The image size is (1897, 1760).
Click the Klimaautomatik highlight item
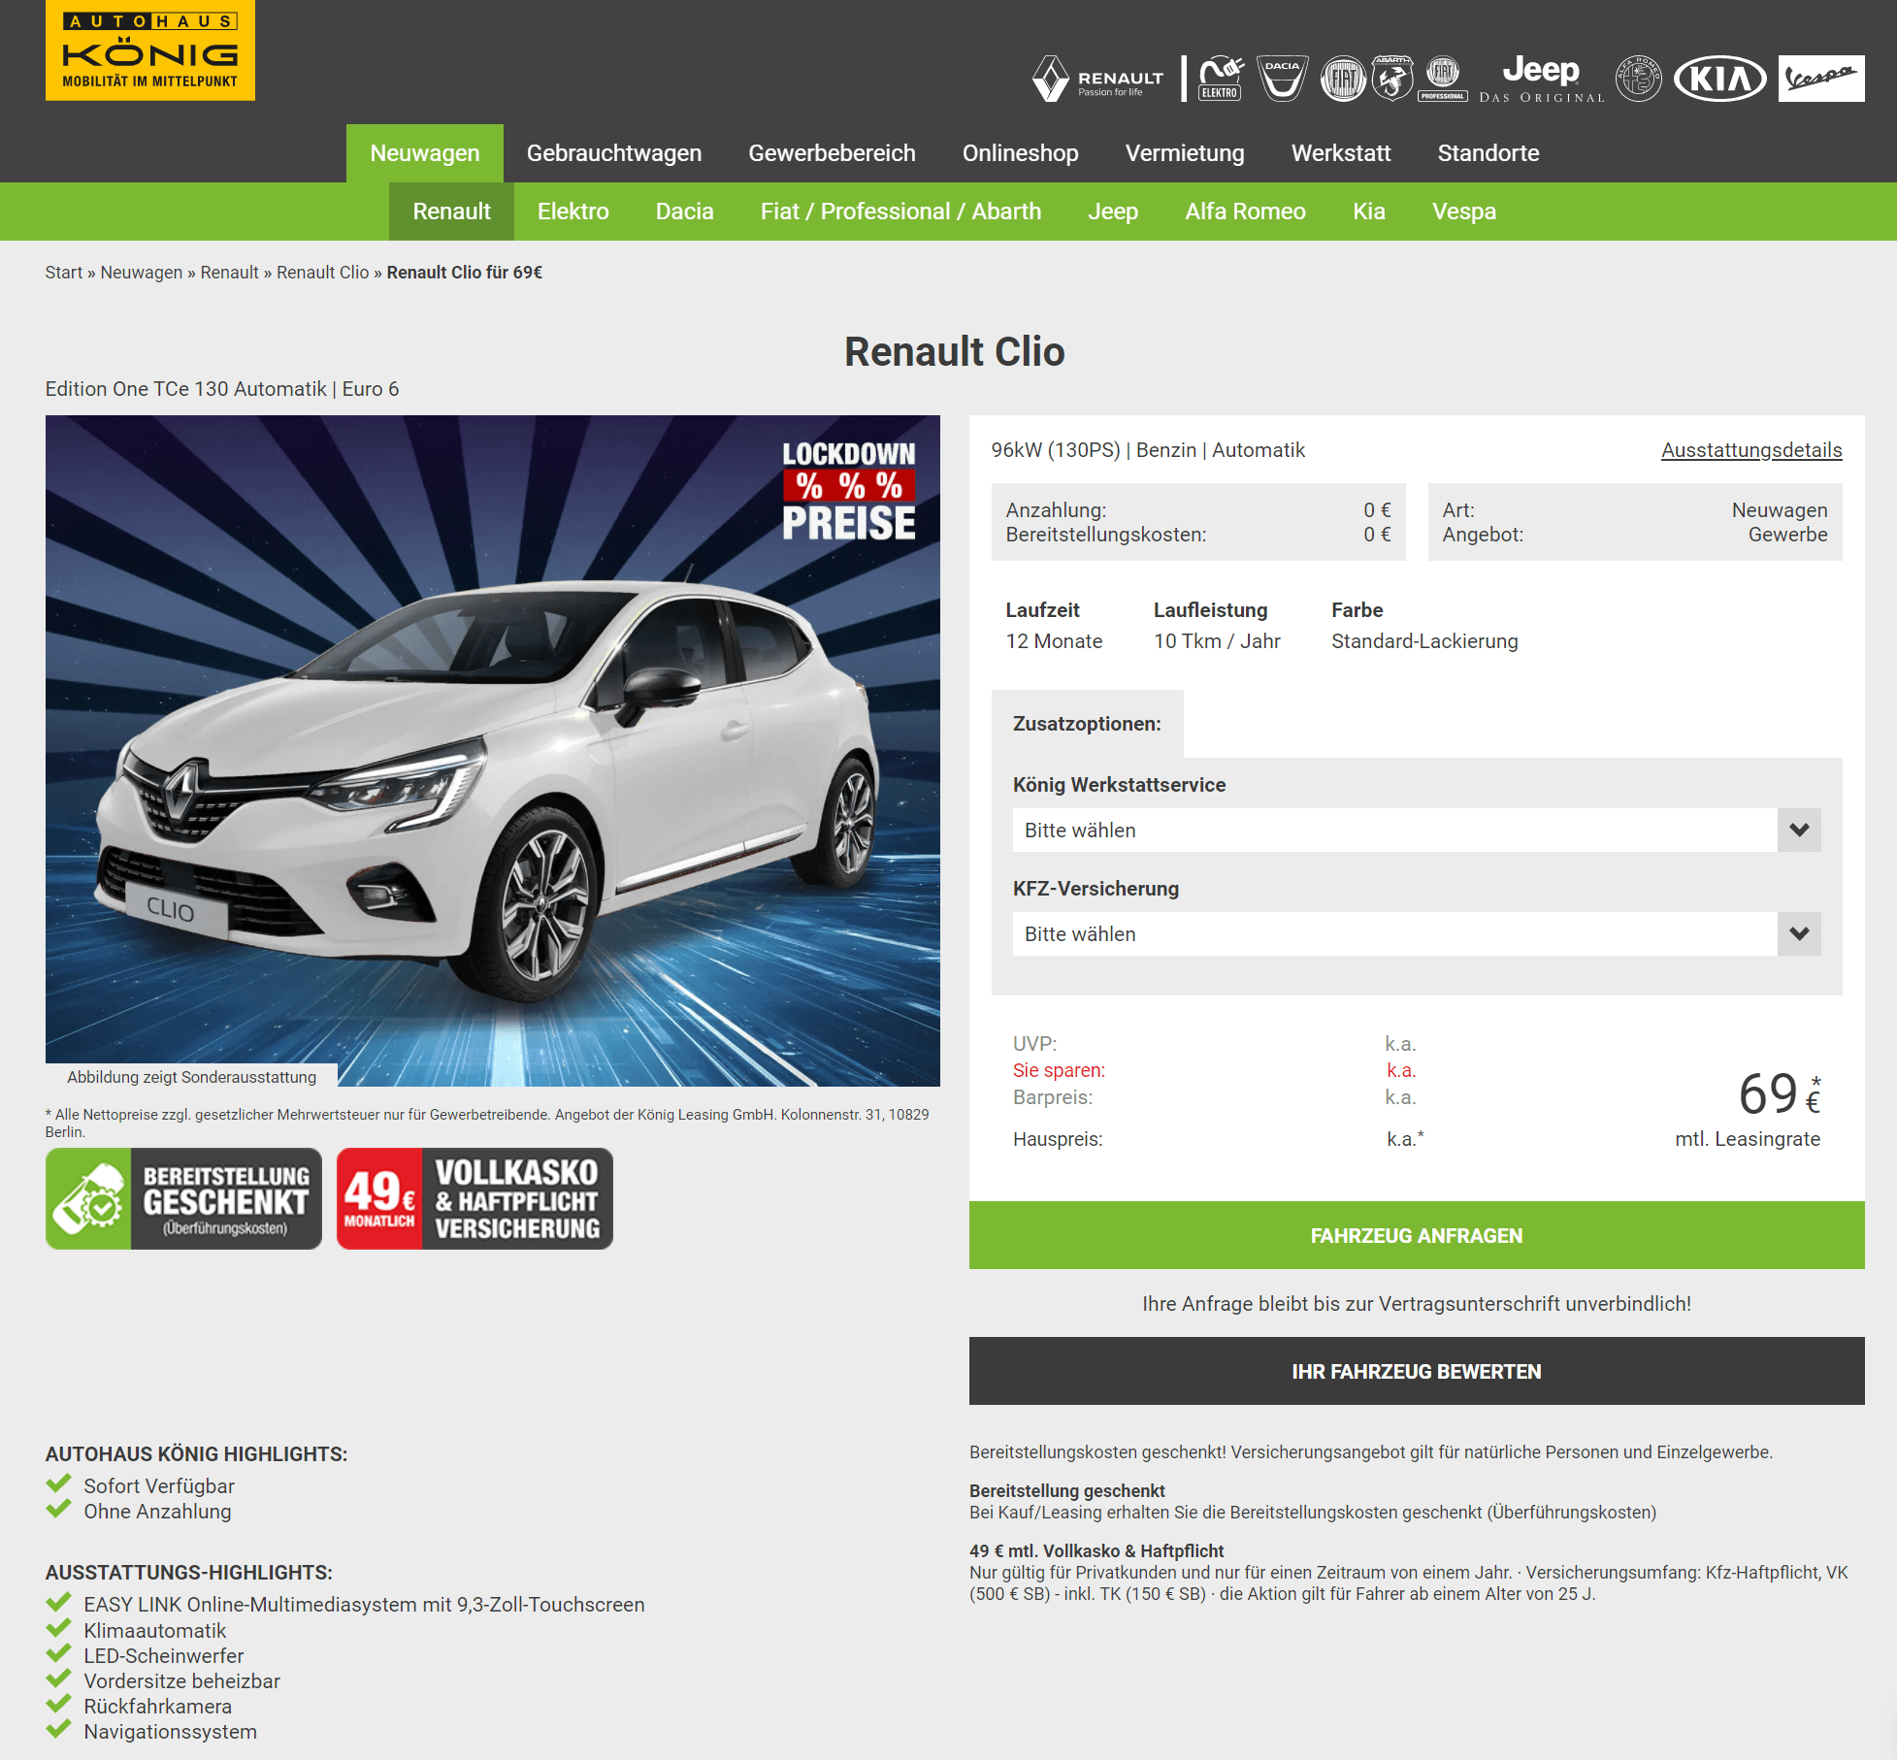pos(155,1631)
